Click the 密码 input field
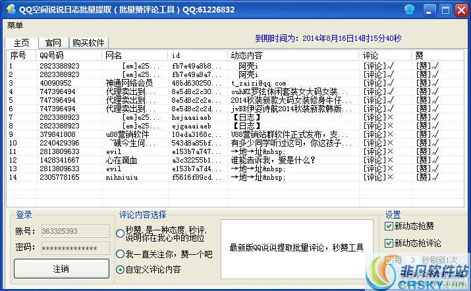 76,248
